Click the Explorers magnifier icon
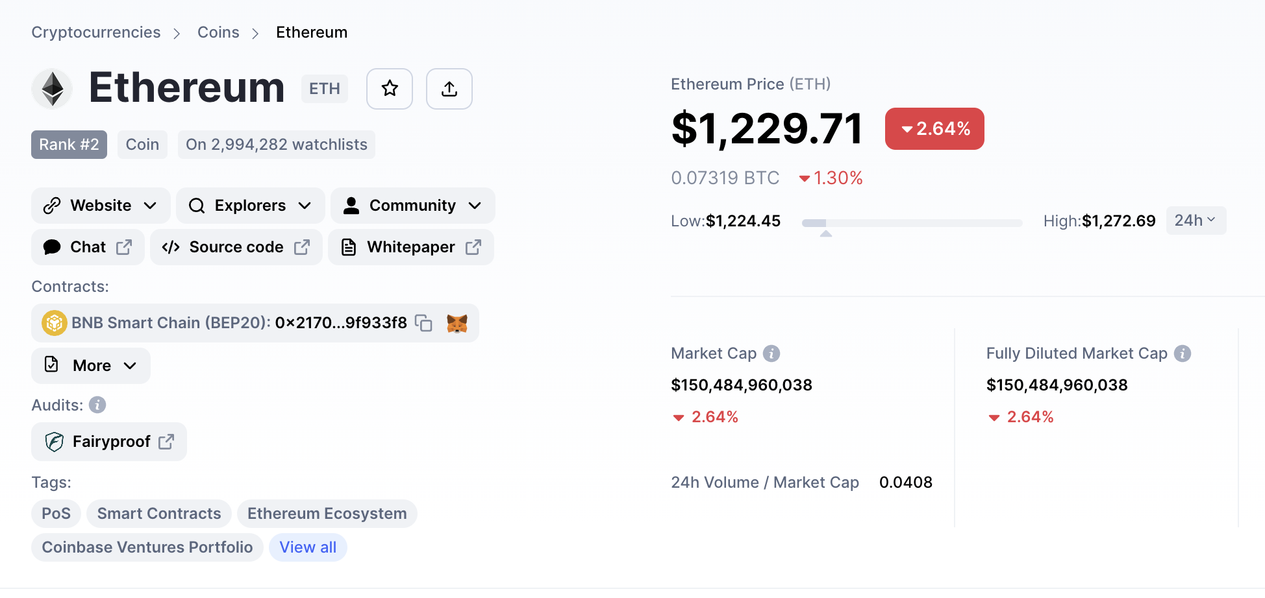This screenshot has width=1265, height=598. pos(197,206)
